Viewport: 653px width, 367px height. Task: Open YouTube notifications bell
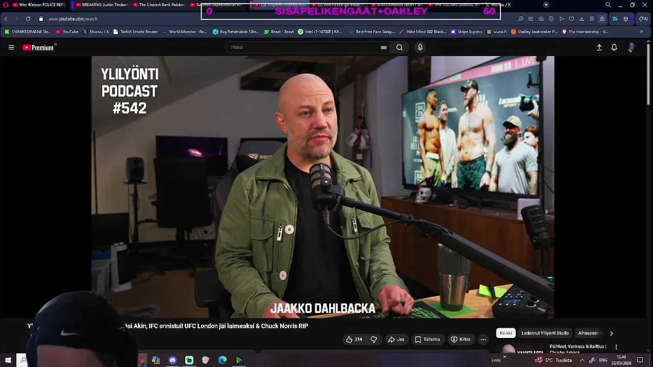click(614, 47)
